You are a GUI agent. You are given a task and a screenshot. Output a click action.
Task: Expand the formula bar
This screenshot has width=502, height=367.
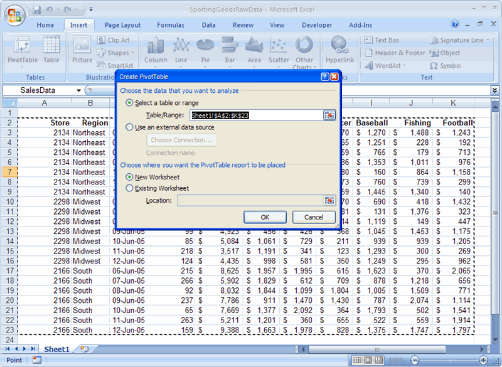pyautogui.click(x=494, y=90)
